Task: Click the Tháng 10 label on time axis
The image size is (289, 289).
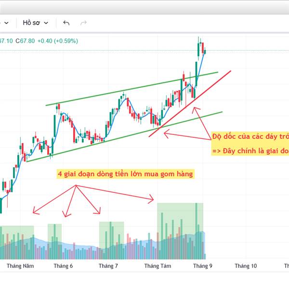Action: point(246,266)
